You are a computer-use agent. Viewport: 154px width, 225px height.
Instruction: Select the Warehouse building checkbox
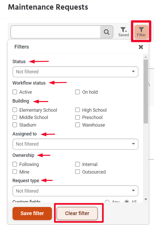[x=78, y=125]
